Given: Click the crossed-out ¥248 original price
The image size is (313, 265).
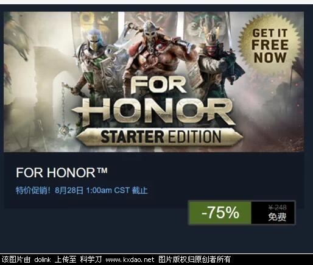Looking at the screenshot, I should tap(278, 207).
